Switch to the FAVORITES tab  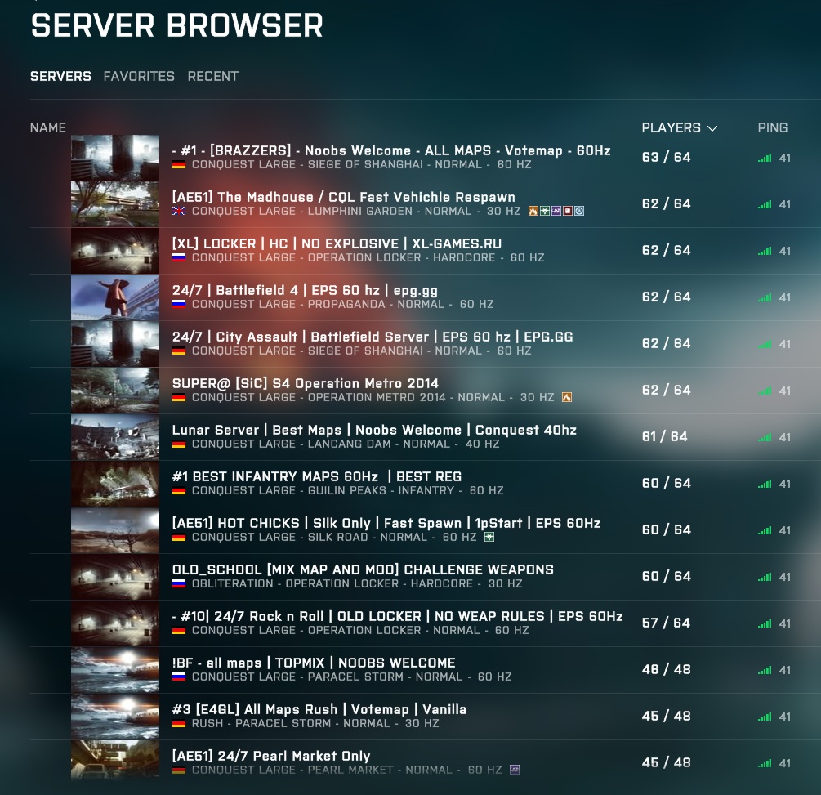pos(139,76)
